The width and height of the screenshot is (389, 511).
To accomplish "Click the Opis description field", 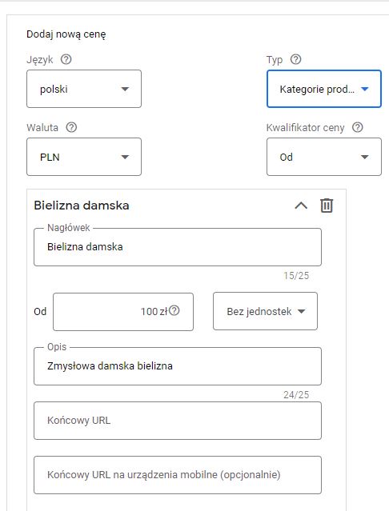I will [178, 366].
